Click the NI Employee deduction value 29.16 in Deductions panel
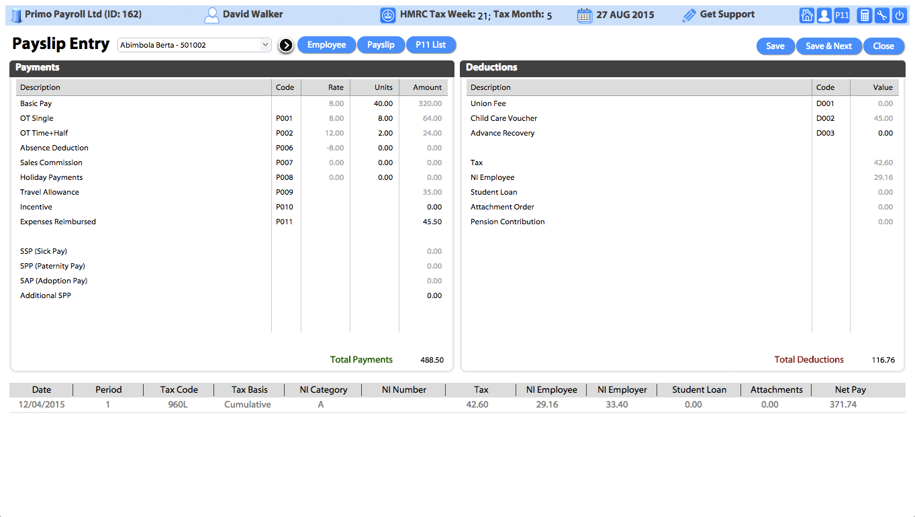The height and width of the screenshot is (517, 915). click(x=883, y=177)
